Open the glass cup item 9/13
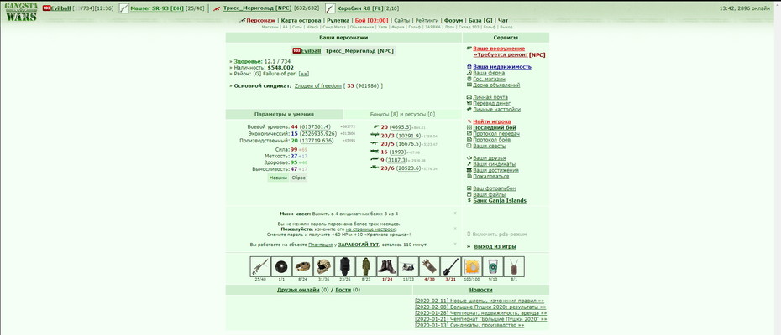781x335 pixels. tap(493, 267)
